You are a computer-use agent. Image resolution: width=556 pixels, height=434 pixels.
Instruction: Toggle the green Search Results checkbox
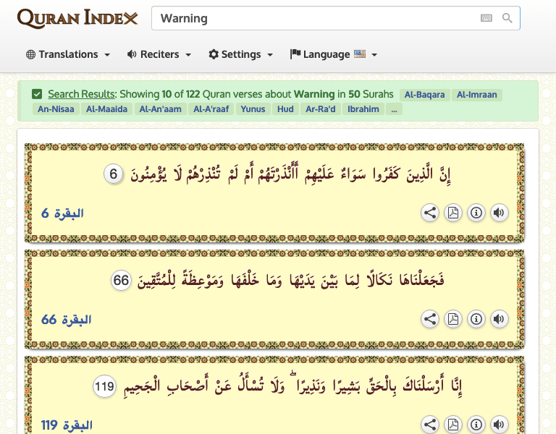(x=37, y=94)
